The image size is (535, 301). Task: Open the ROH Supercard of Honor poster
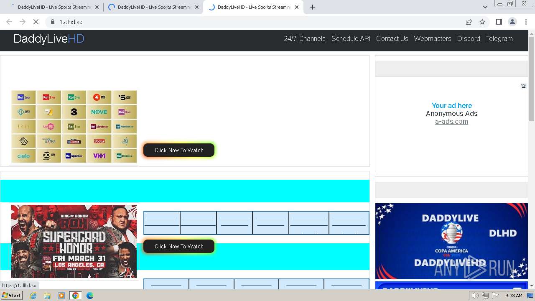point(74,241)
